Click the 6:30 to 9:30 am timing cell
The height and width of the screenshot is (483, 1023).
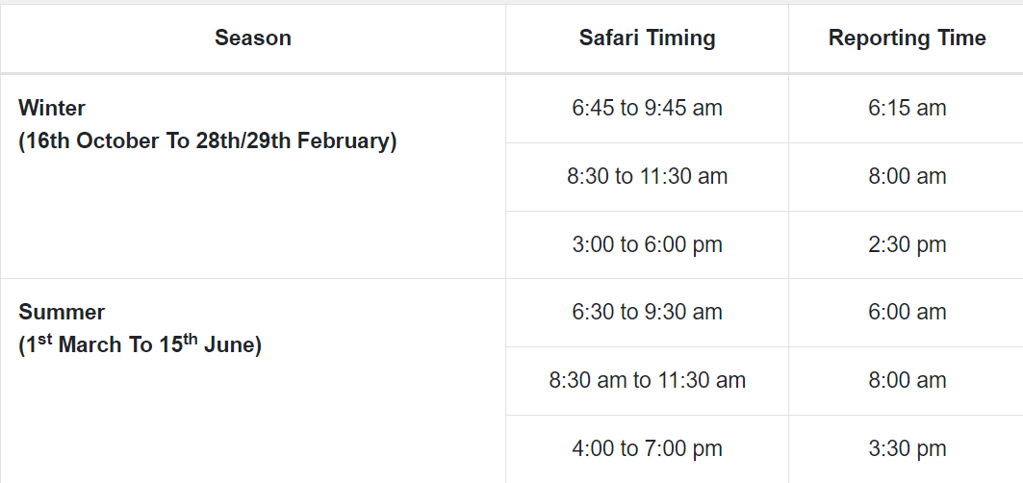[647, 312]
